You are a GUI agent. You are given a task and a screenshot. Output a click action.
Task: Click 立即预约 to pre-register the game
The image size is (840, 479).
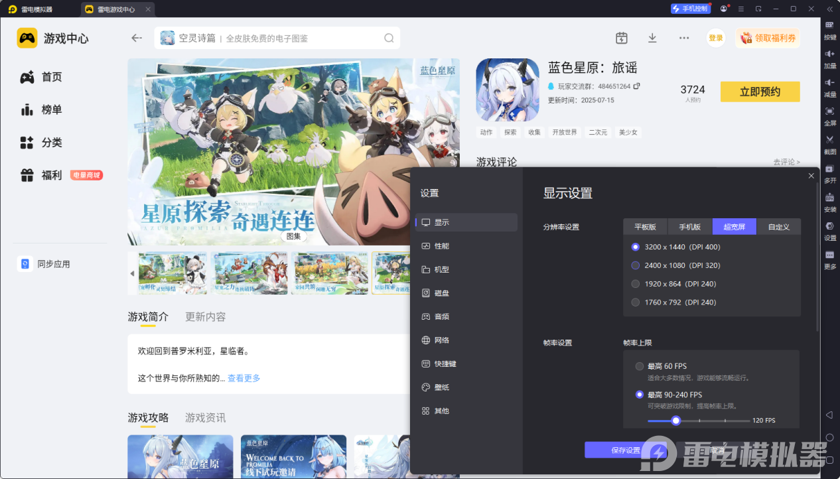click(760, 92)
